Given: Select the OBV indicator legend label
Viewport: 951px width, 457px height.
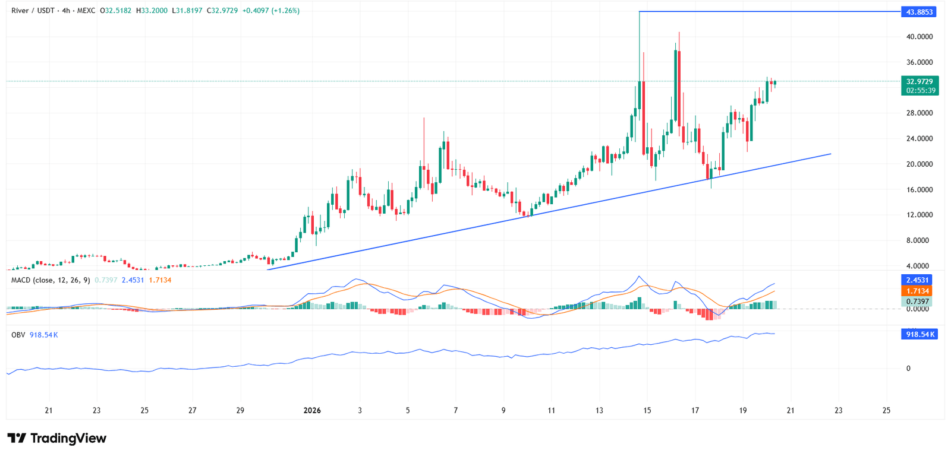Looking at the screenshot, I should click(18, 335).
